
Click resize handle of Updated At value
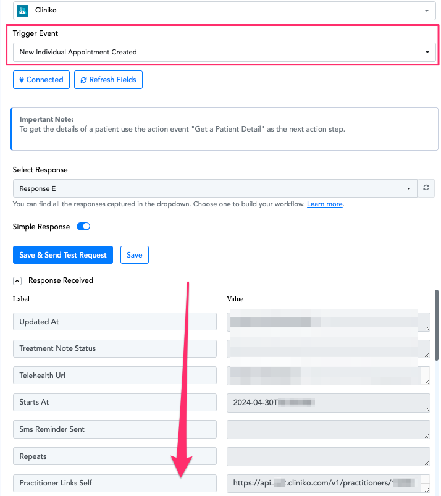coord(427,329)
